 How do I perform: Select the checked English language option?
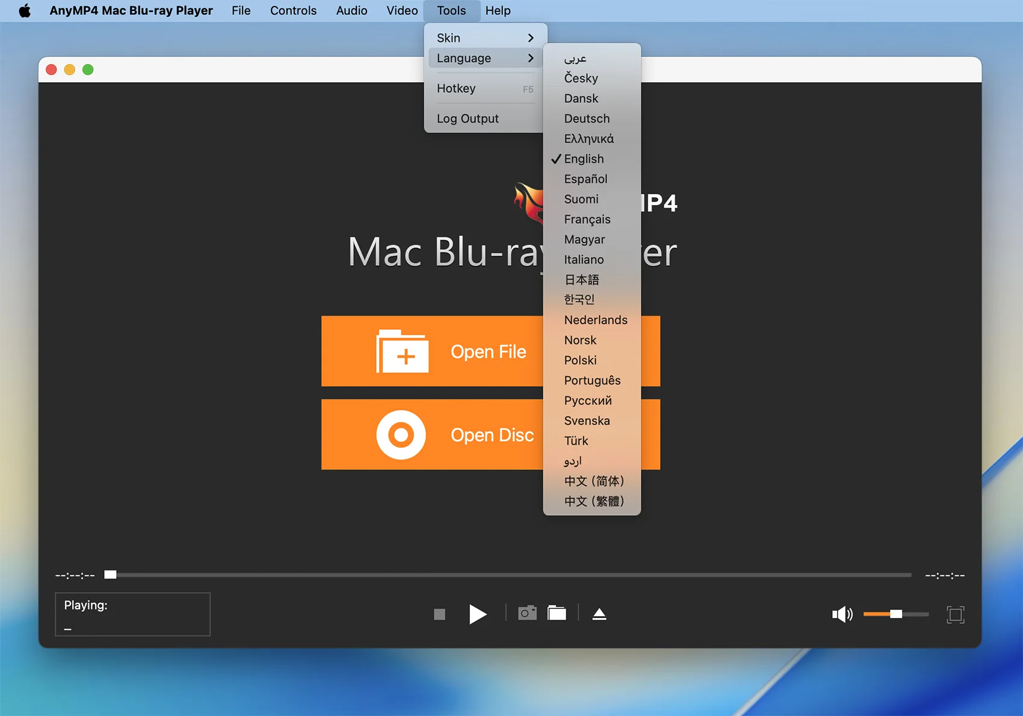584,159
